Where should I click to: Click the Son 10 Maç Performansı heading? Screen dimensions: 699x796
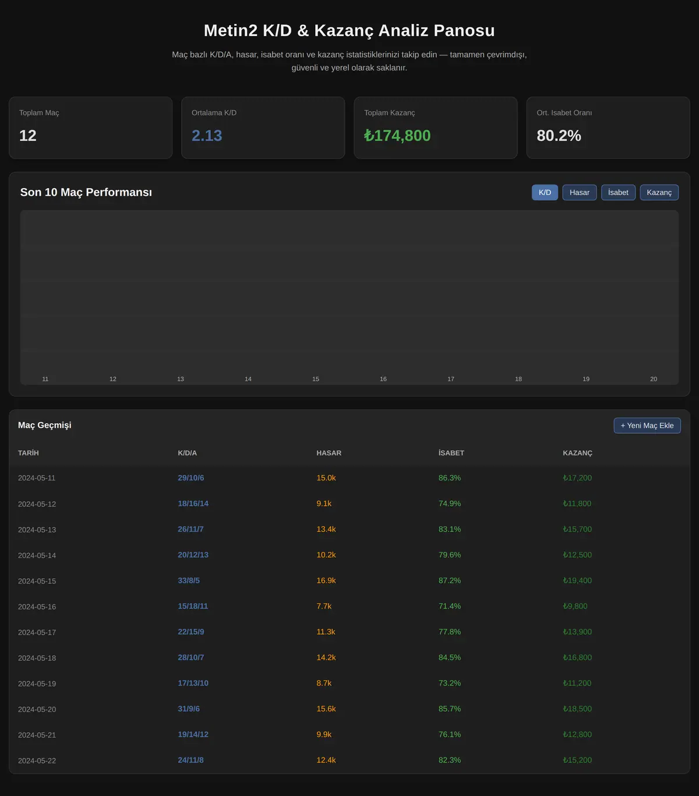click(86, 192)
